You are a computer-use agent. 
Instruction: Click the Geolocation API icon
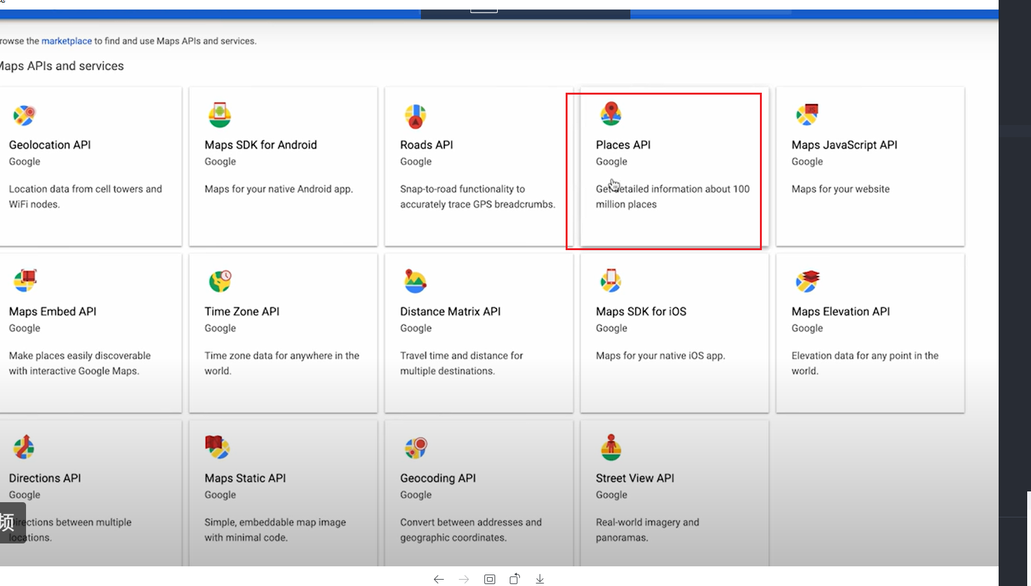coord(24,115)
